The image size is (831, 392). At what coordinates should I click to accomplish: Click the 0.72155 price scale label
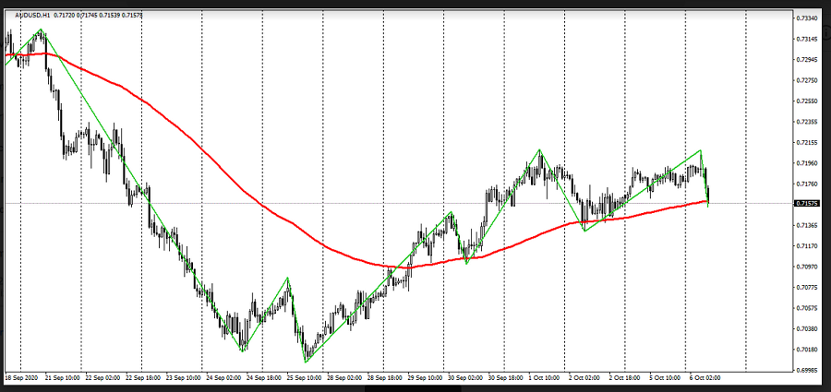pyautogui.click(x=806, y=143)
